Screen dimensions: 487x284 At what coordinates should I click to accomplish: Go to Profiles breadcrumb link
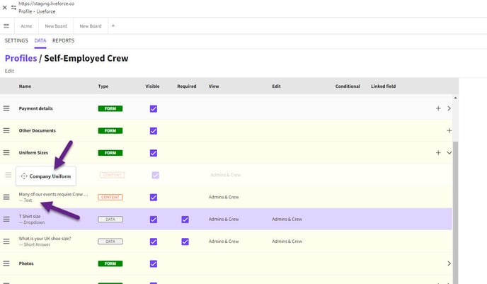(21, 58)
